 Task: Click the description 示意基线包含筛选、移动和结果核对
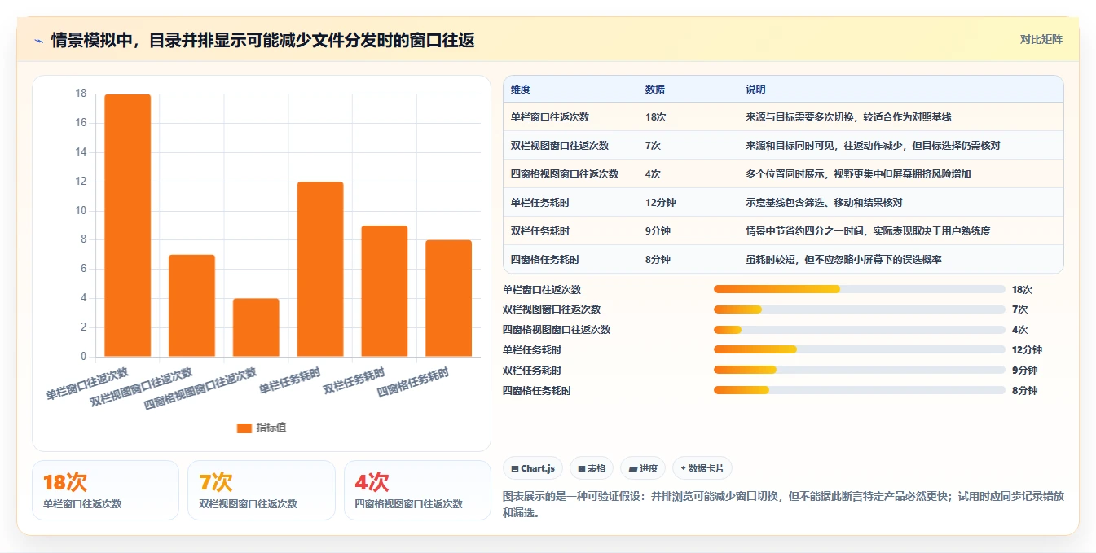(824, 203)
